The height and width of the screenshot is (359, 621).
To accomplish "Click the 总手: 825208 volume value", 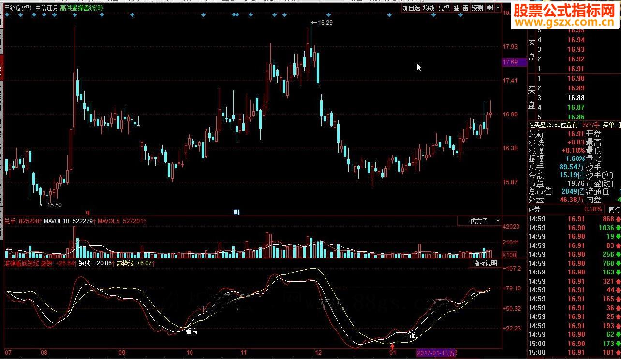I will (x=23, y=221).
